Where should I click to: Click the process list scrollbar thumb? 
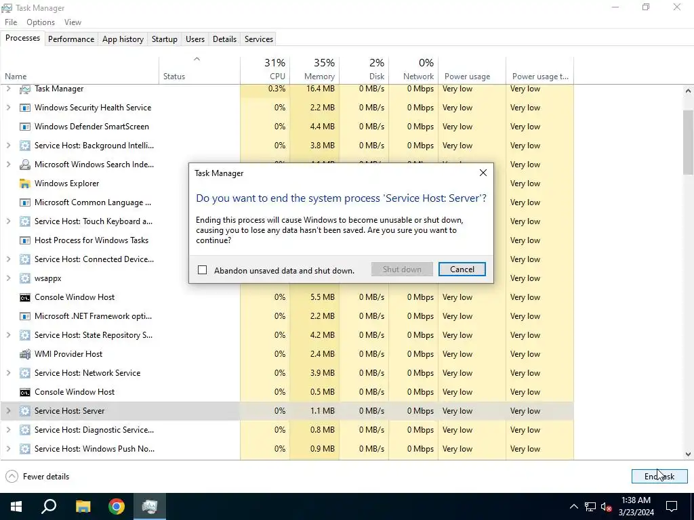pyautogui.click(x=688, y=142)
